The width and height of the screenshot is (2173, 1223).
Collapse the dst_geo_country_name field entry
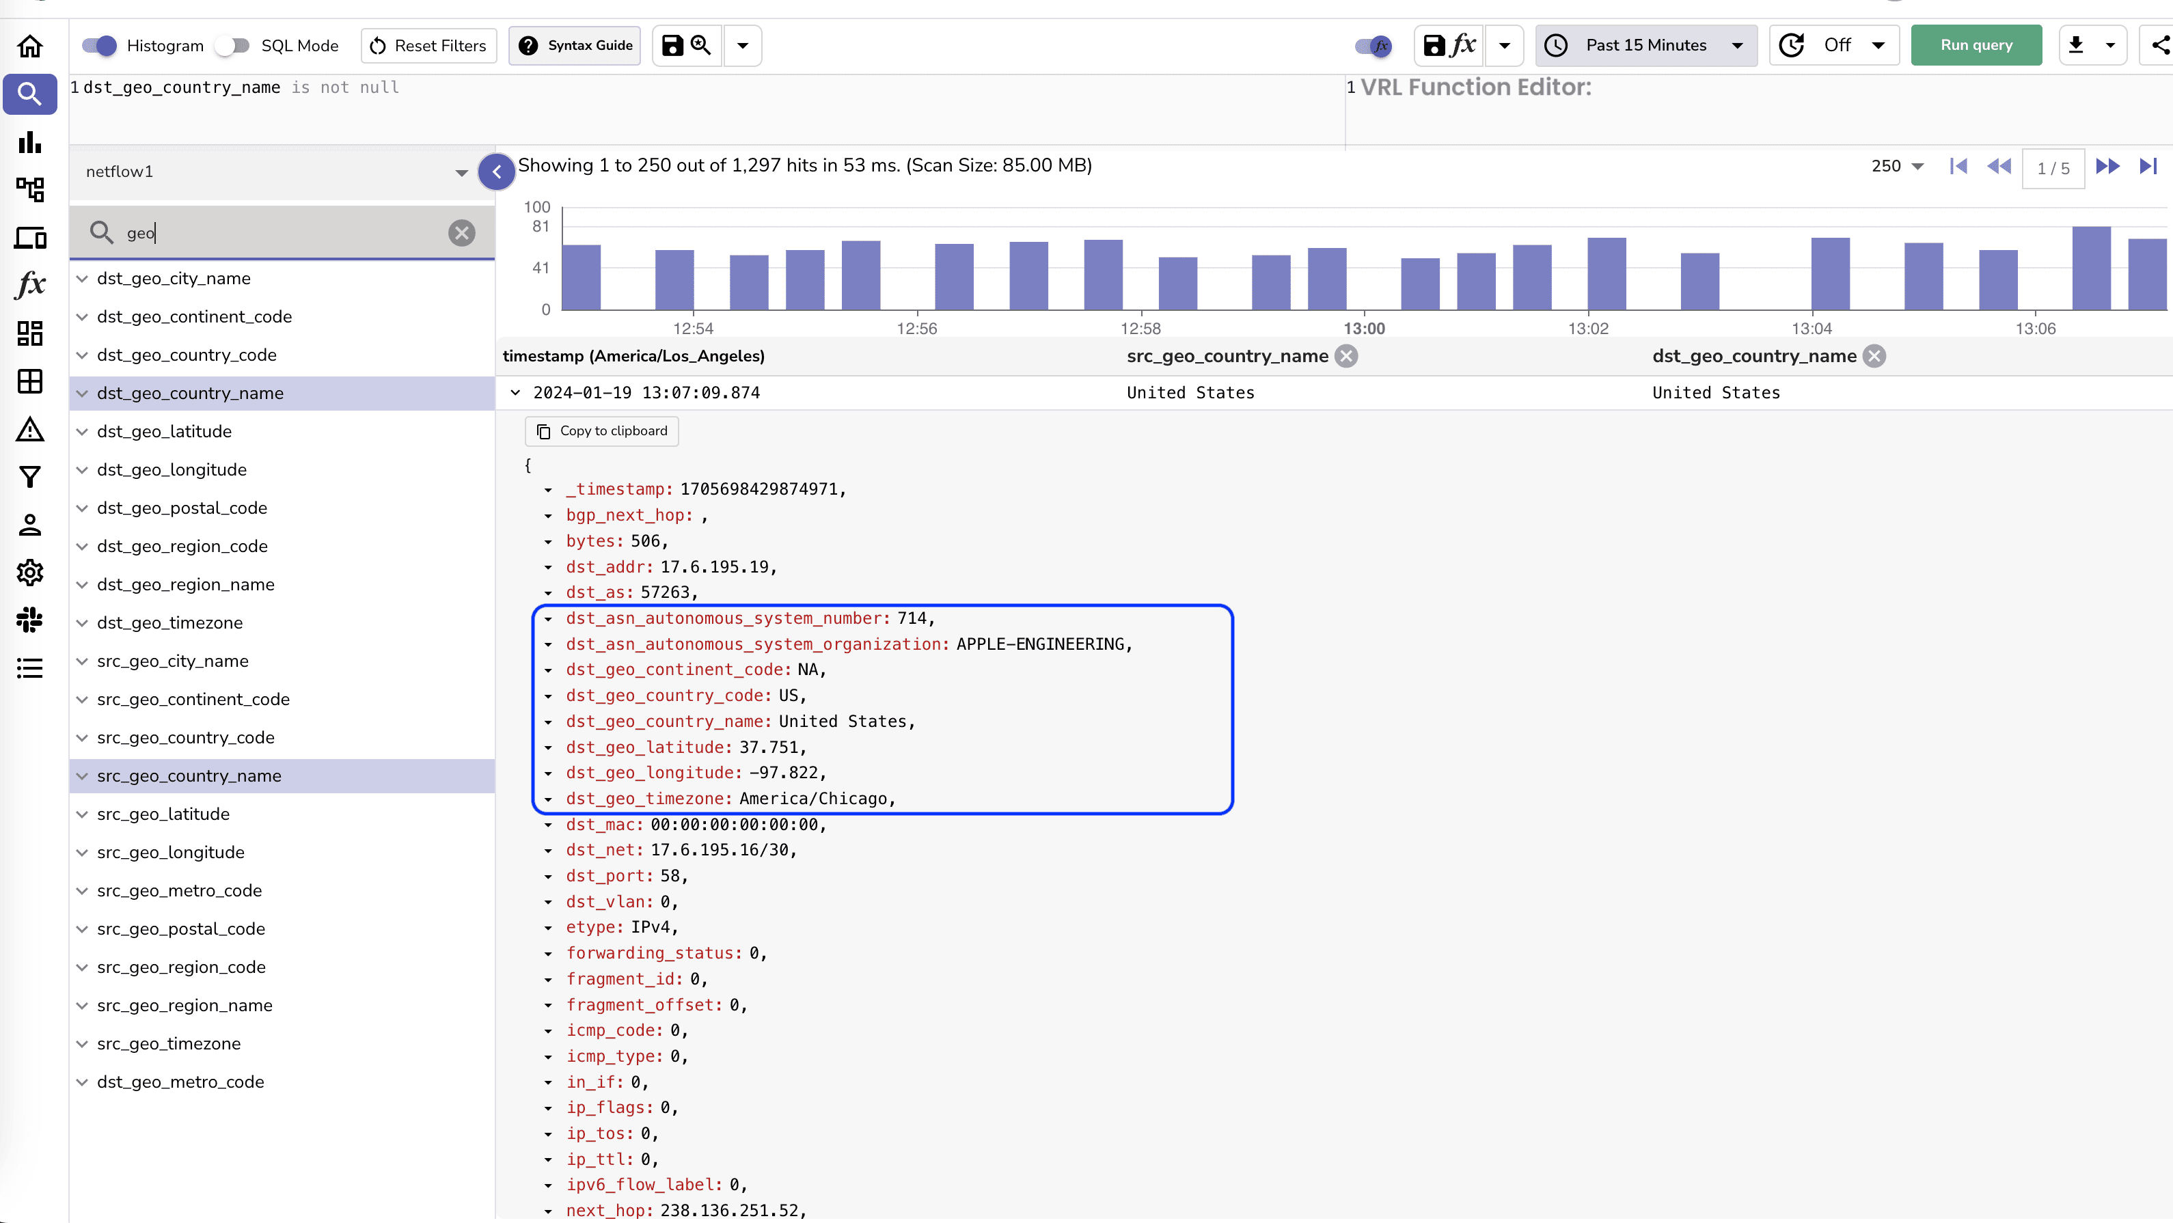click(x=82, y=393)
